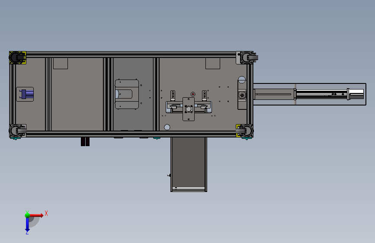Select the round hole near the bottom rail
Screen dimensions: 375x243
[x=167, y=127]
